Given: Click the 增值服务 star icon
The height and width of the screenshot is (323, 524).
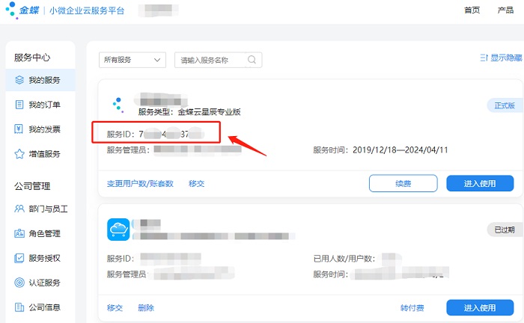Looking at the screenshot, I should coord(19,154).
